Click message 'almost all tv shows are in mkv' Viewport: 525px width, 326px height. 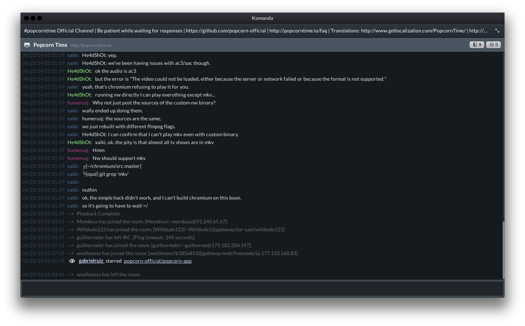[x=154, y=142]
